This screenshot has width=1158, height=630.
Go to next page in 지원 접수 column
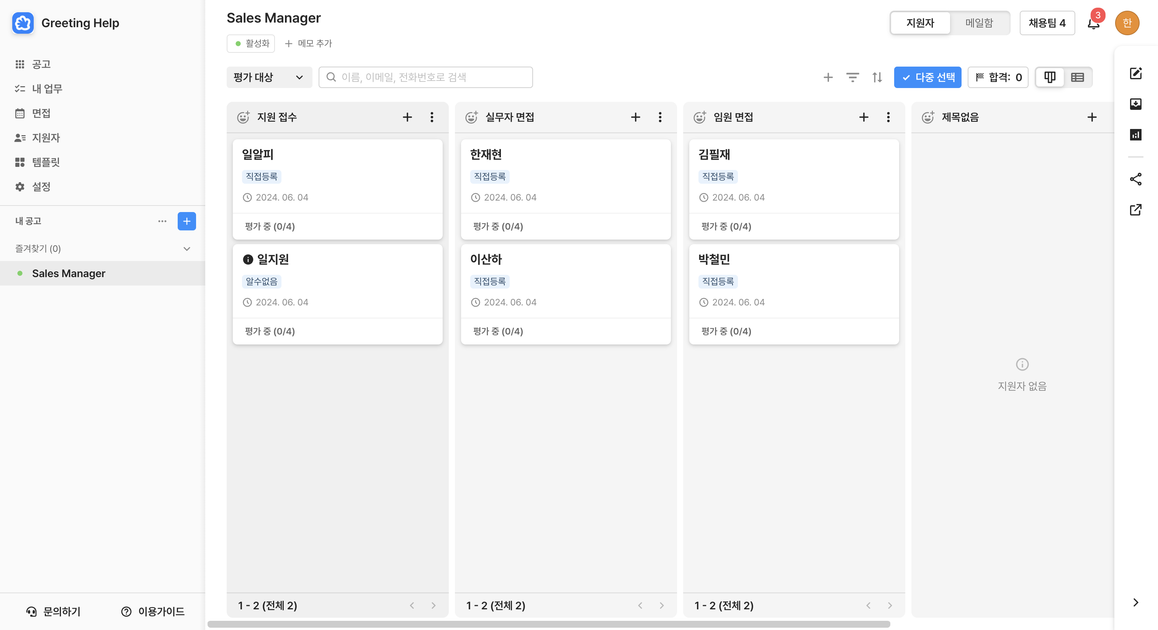click(433, 605)
